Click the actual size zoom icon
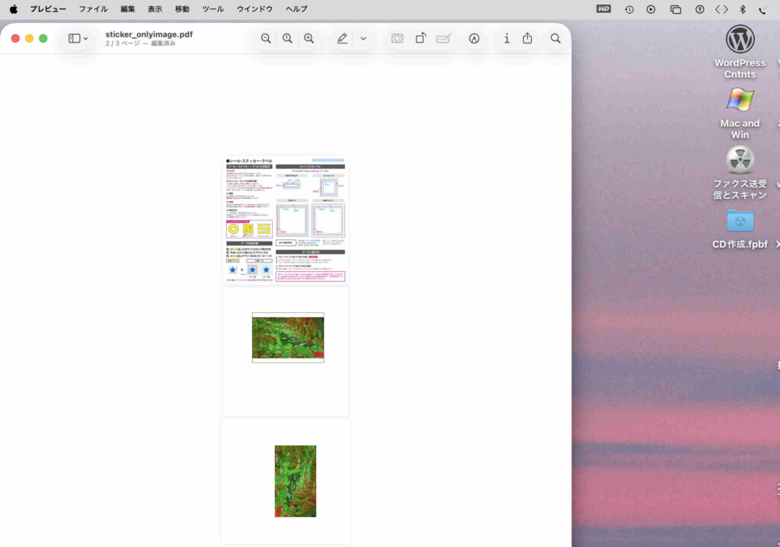This screenshot has width=780, height=547. pyautogui.click(x=287, y=38)
